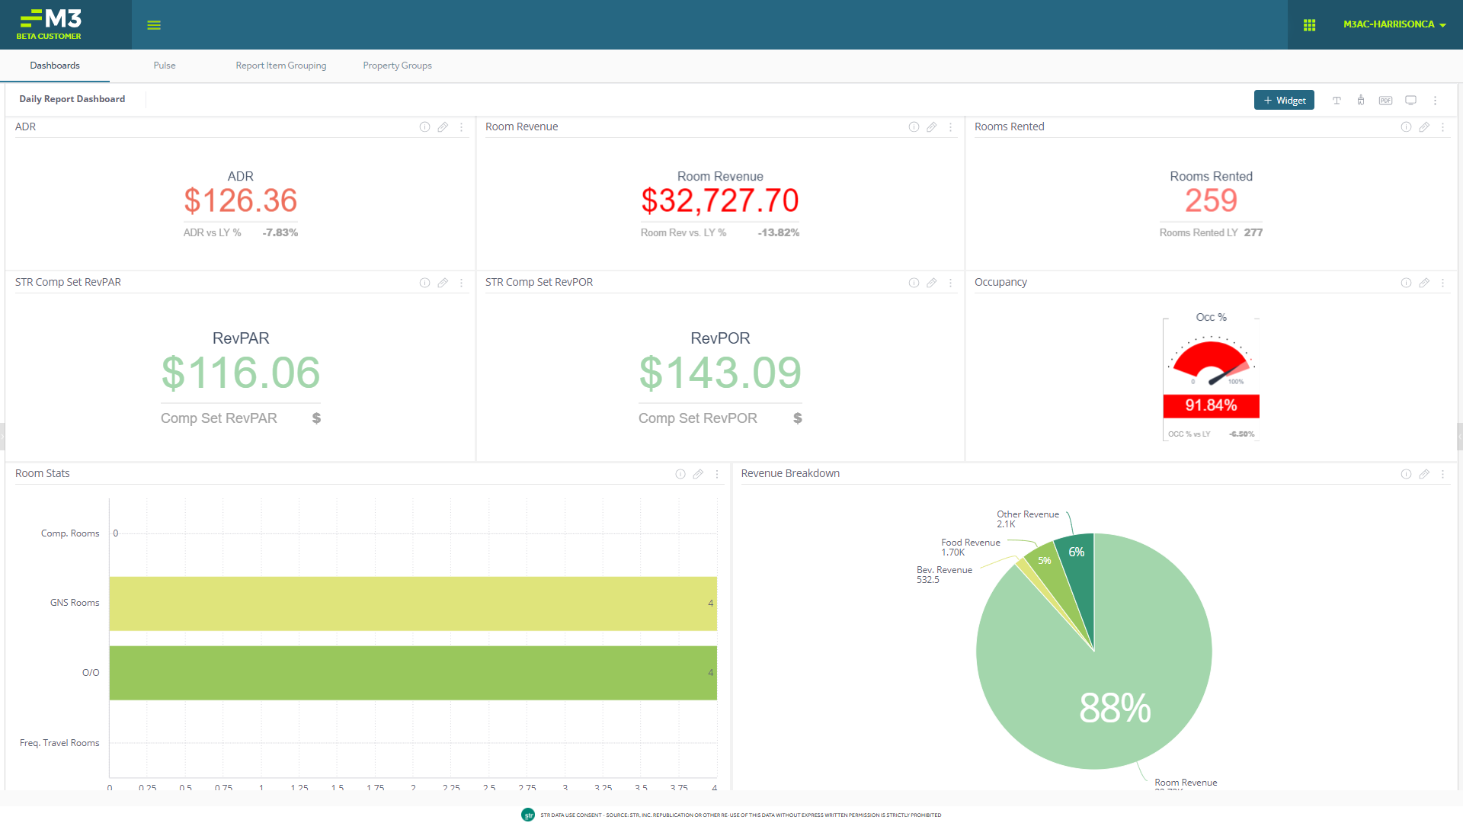Open the M3AC-HARRISONCA account dropdown
Screen dimensions: 1463x823
(1394, 24)
